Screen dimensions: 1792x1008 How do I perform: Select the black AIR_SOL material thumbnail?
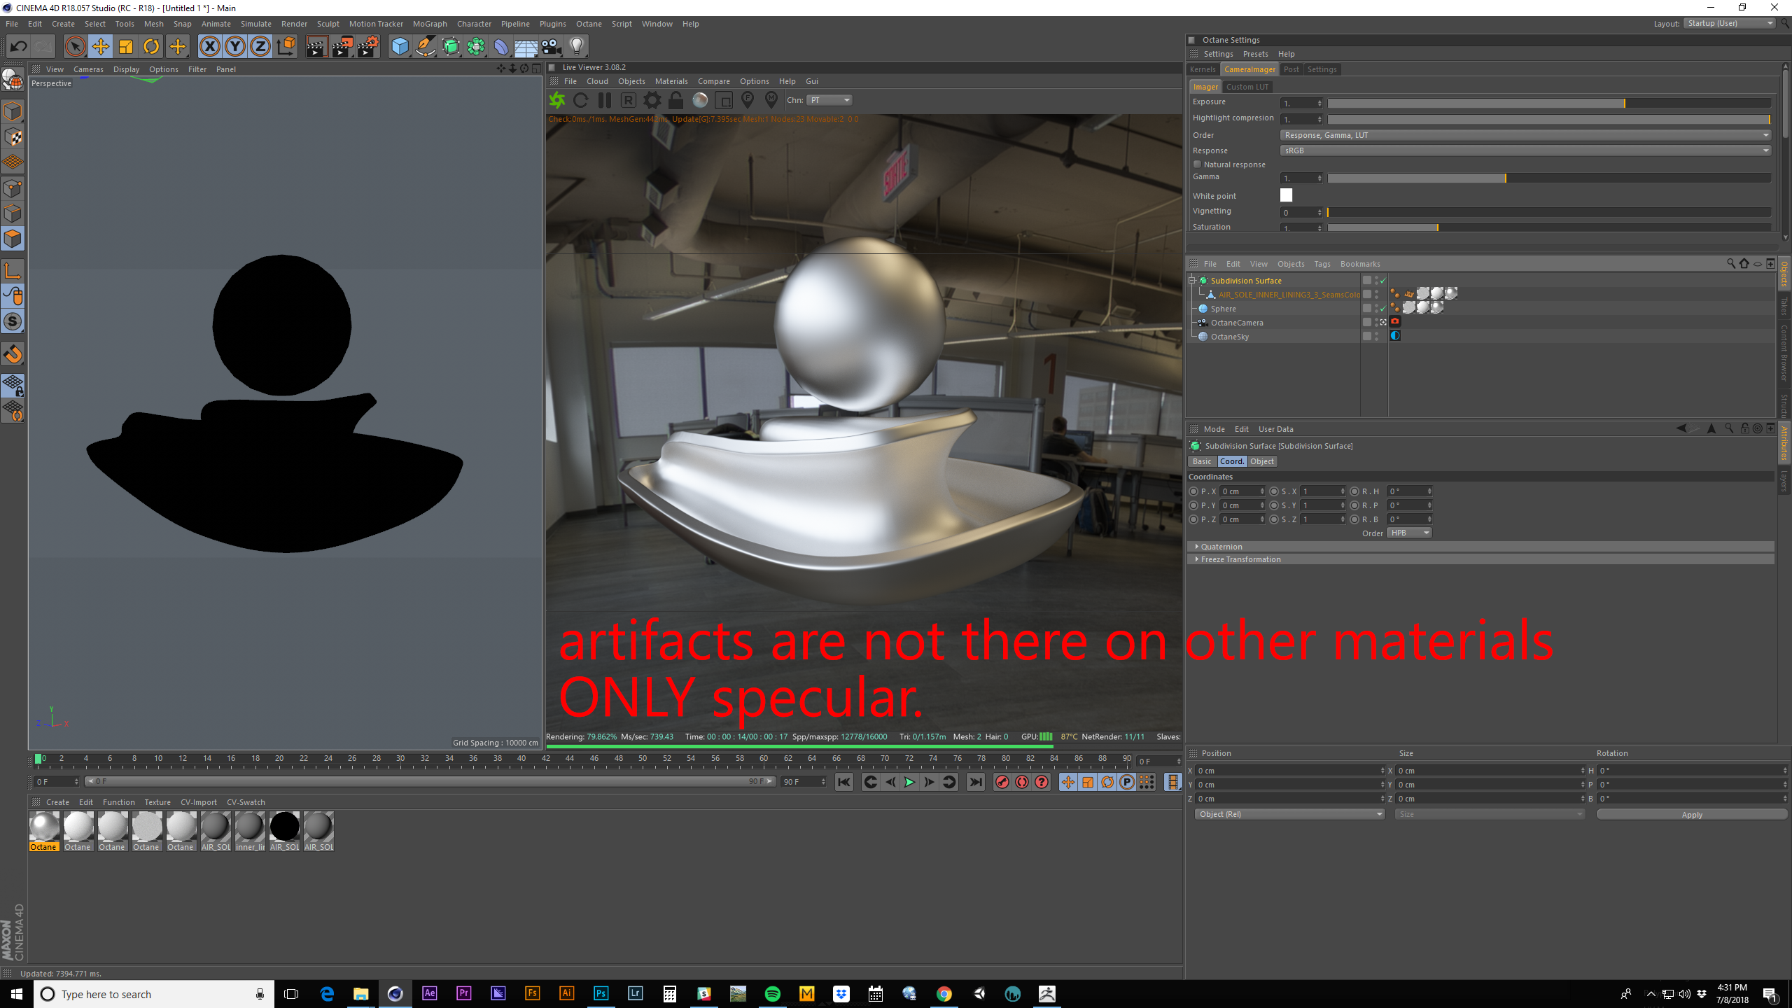(x=284, y=827)
